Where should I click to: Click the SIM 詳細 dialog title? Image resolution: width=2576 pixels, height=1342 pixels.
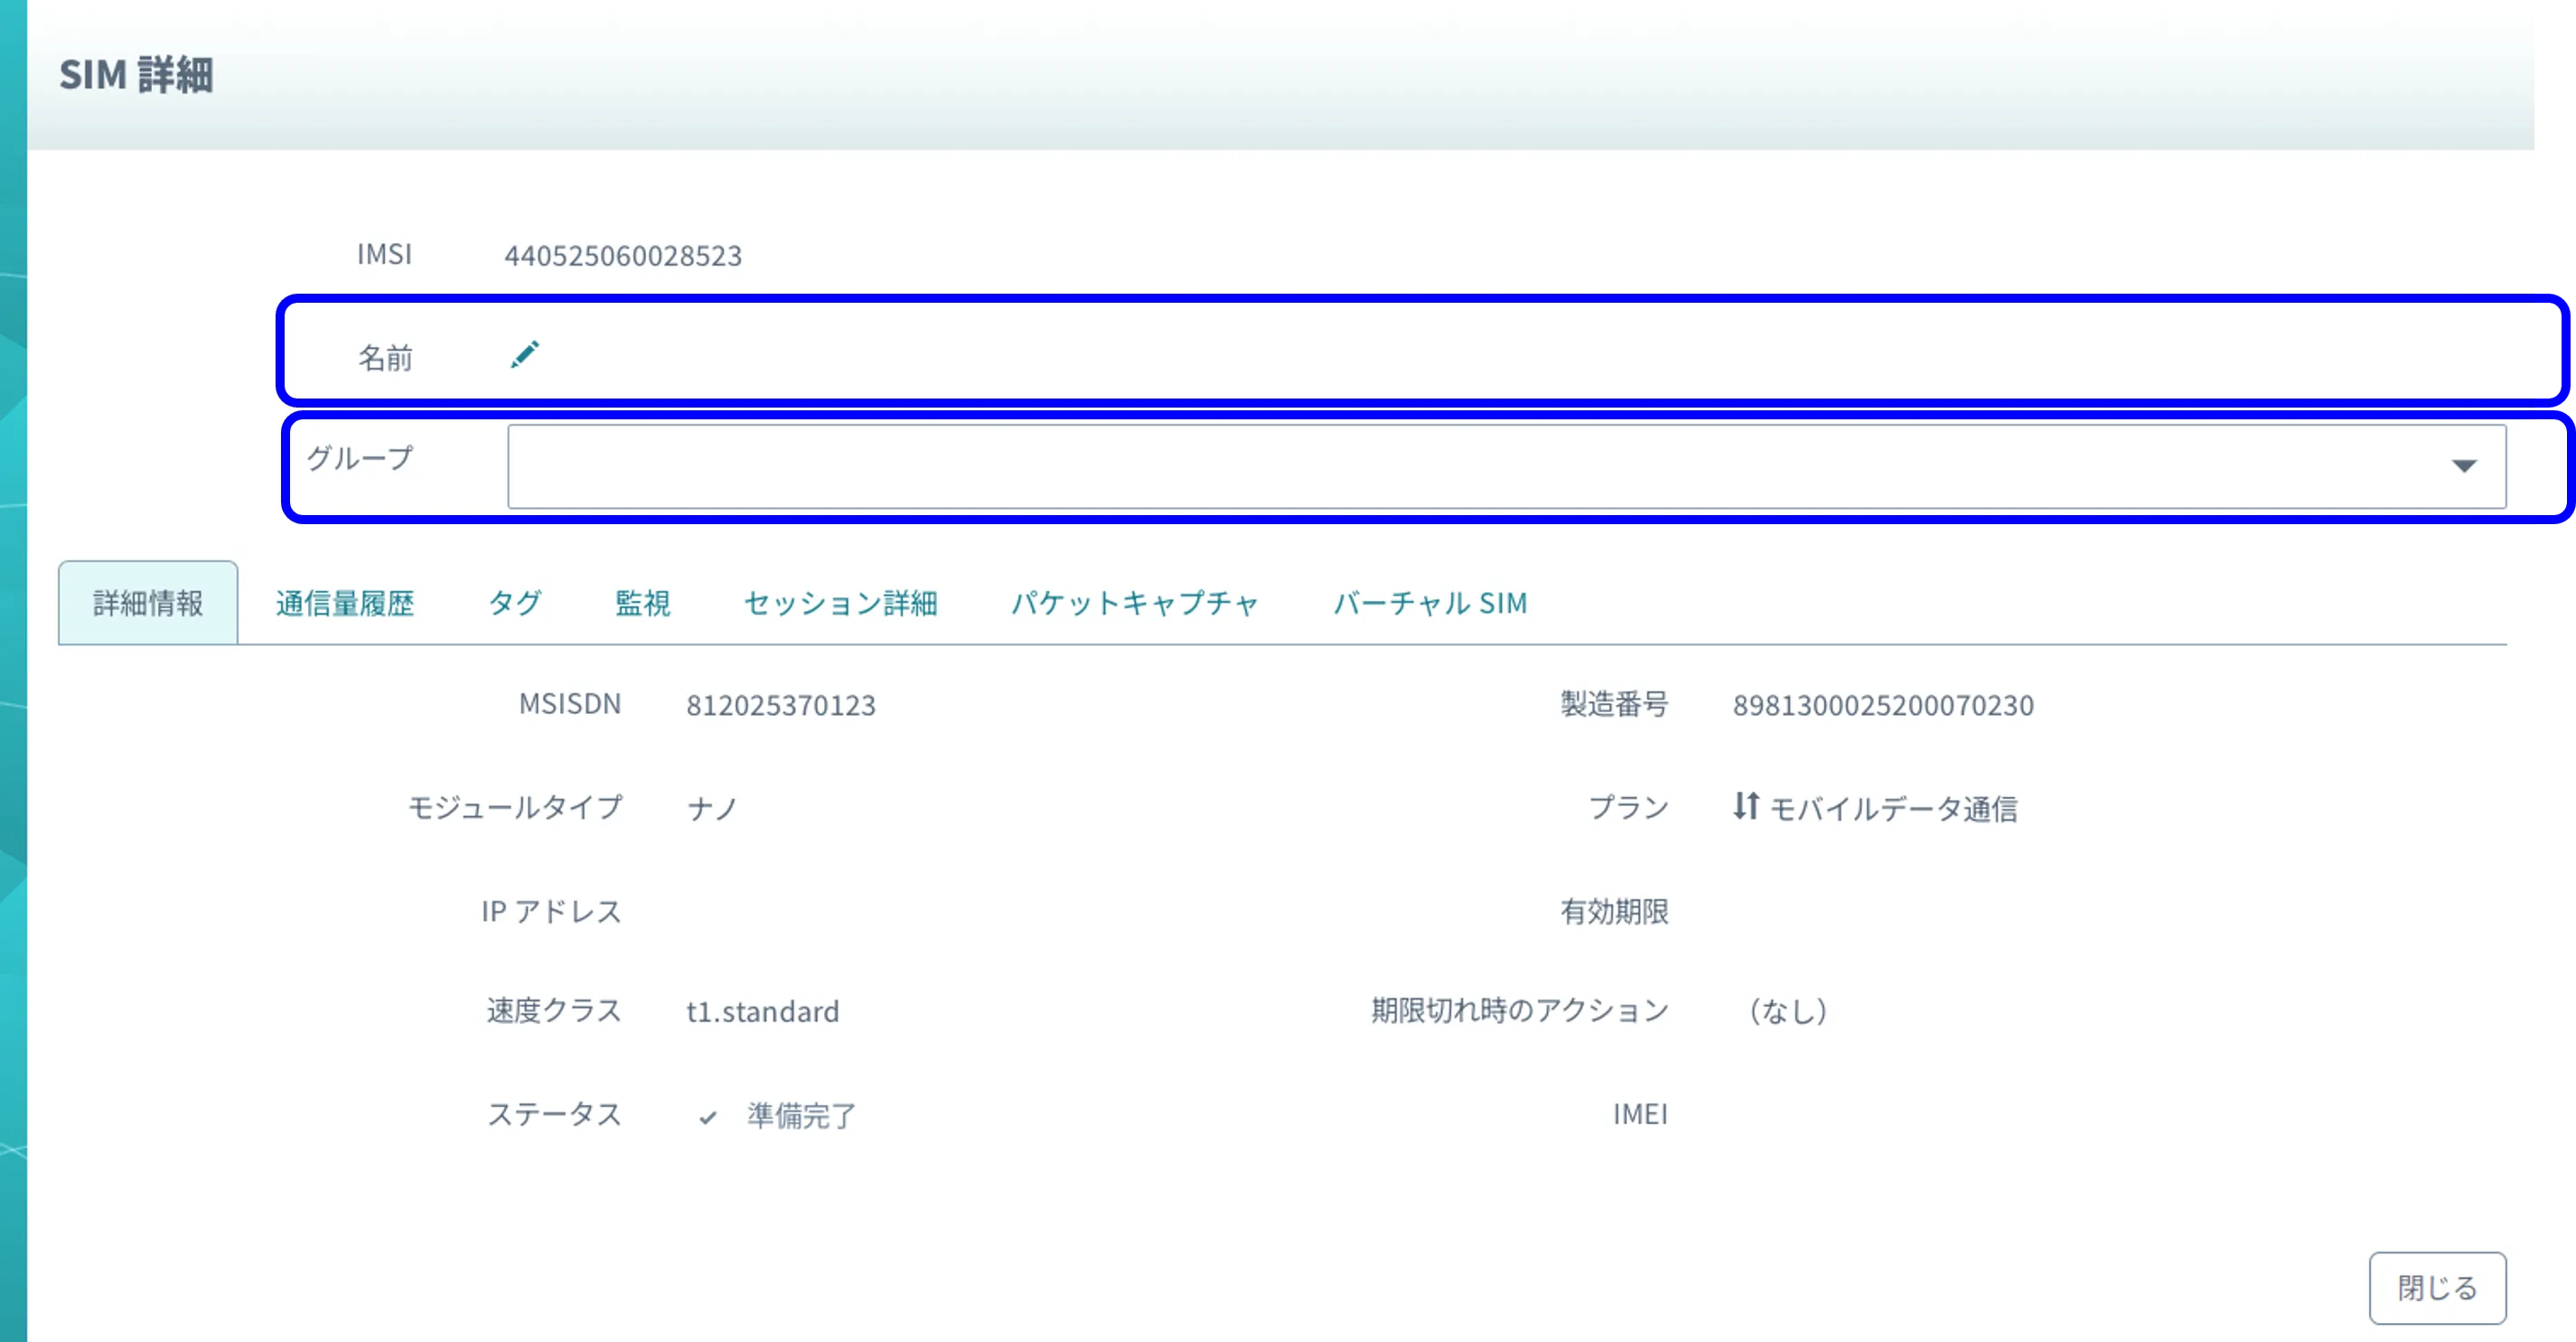(136, 75)
